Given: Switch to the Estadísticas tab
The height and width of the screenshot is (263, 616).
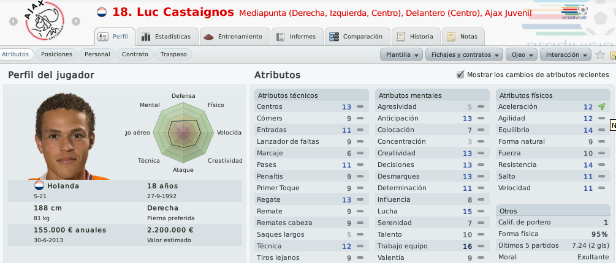Looking at the screenshot, I should click(167, 37).
